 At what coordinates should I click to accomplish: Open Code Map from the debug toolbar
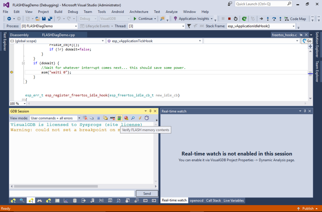click(296, 19)
